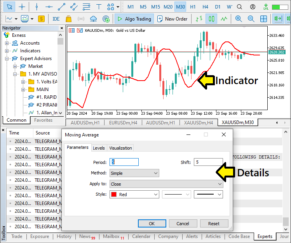Select the trendline drawing tool
This screenshot has height=243, width=291.
(x=61, y=7)
